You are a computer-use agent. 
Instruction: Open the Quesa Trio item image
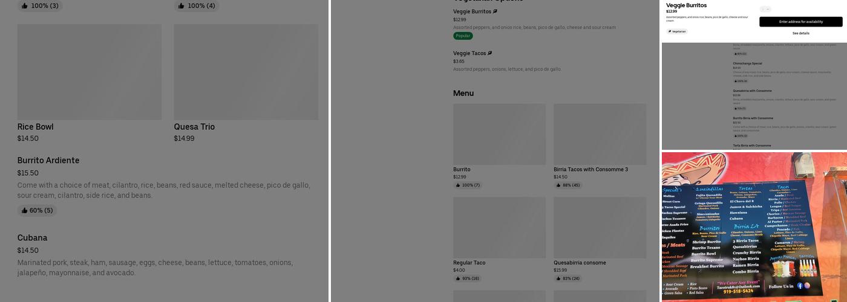pos(246,72)
